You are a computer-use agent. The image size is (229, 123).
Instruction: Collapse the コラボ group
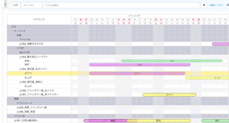point(15,48)
